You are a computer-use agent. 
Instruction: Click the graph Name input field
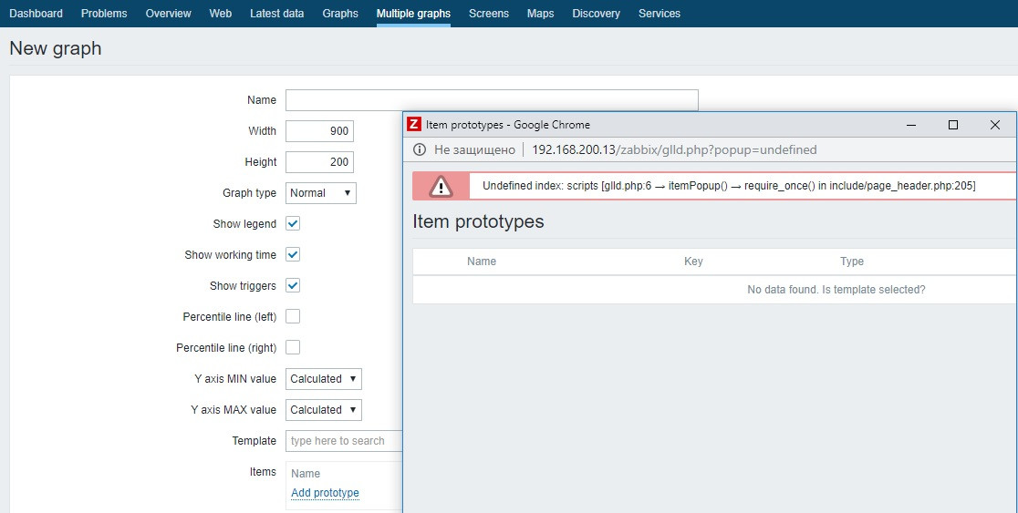492,100
